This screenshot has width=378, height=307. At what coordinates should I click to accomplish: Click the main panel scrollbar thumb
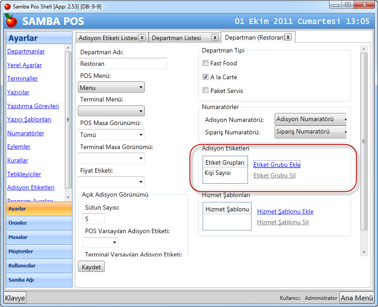[x=364, y=141]
